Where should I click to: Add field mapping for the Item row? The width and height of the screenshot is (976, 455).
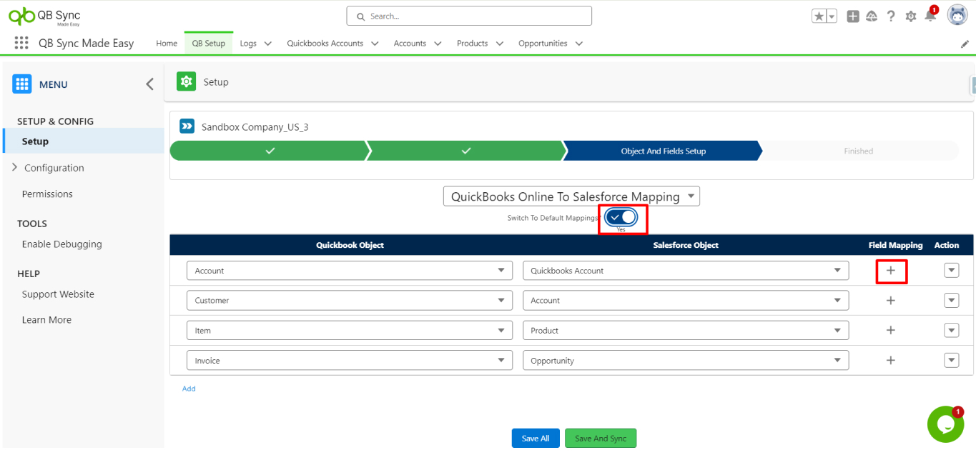pos(891,331)
